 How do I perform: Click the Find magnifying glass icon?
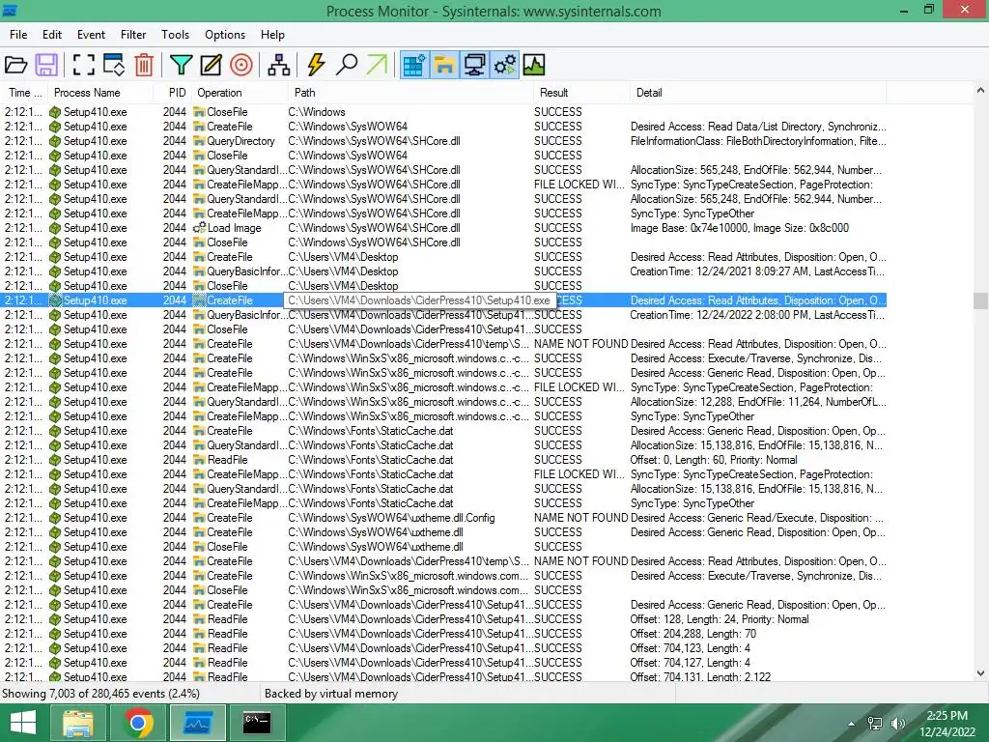[x=347, y=65]
